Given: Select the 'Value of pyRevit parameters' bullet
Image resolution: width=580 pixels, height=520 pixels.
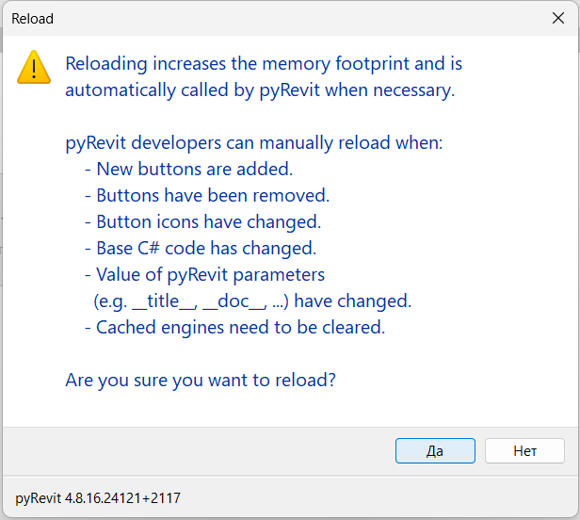Looking at the screenshot, I should (x=205, y=275).
